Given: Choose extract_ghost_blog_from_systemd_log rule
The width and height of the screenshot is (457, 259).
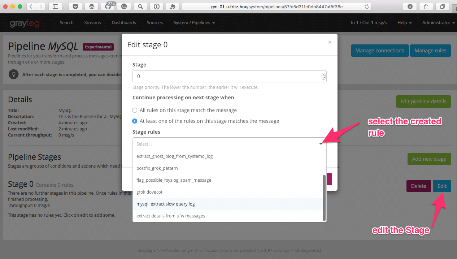Looking at the screenshot, I should point(229,156).
